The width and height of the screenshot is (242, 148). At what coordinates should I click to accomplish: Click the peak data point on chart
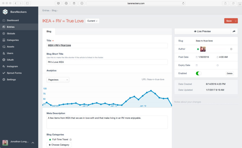pos(151,91)
